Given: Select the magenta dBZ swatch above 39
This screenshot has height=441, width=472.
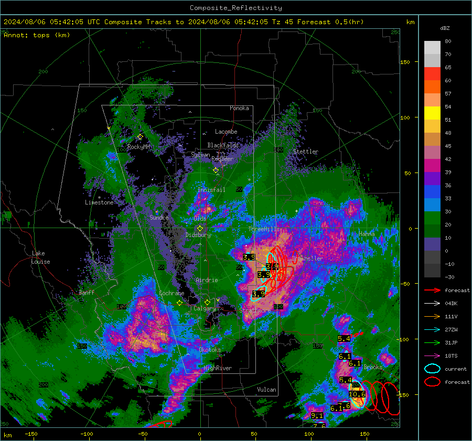Looking at the screenshot, I should tap(432, 166).
